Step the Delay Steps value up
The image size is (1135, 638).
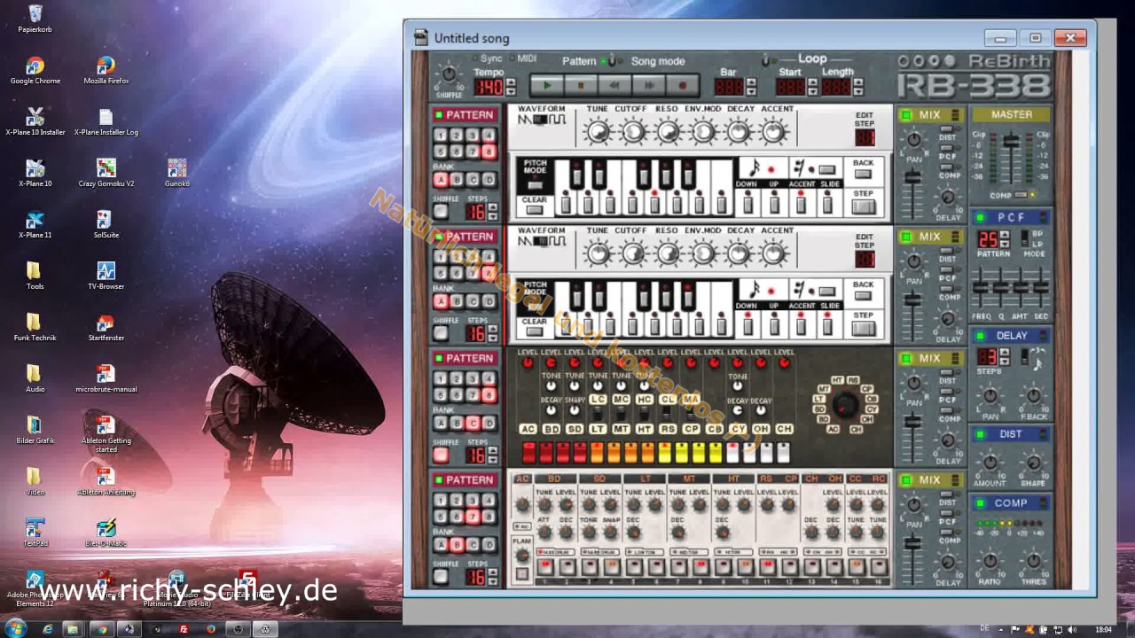1006,353
